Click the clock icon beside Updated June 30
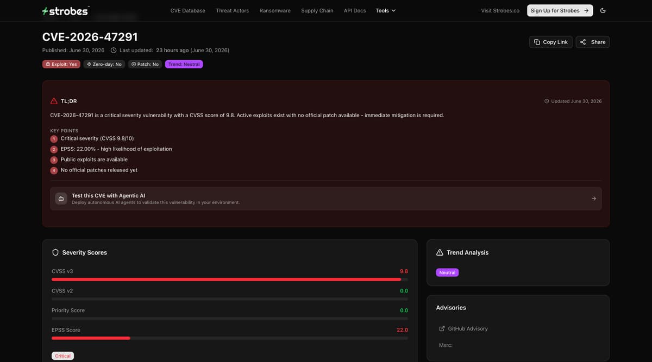 coord(547,101)
